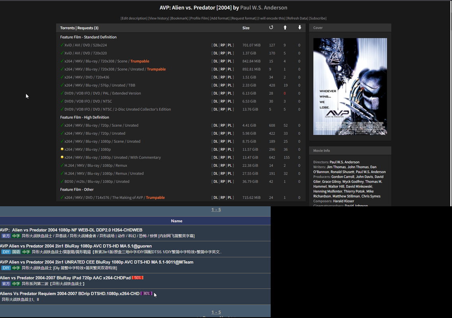This screenshot has height=318, width=452.
Task: Click RP for XviD 720x320 torrent
Action: coord(223,53)
